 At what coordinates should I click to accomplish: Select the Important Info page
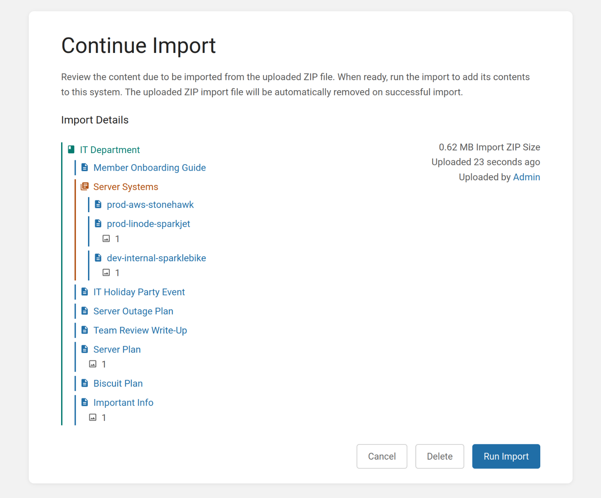[123, 402]
